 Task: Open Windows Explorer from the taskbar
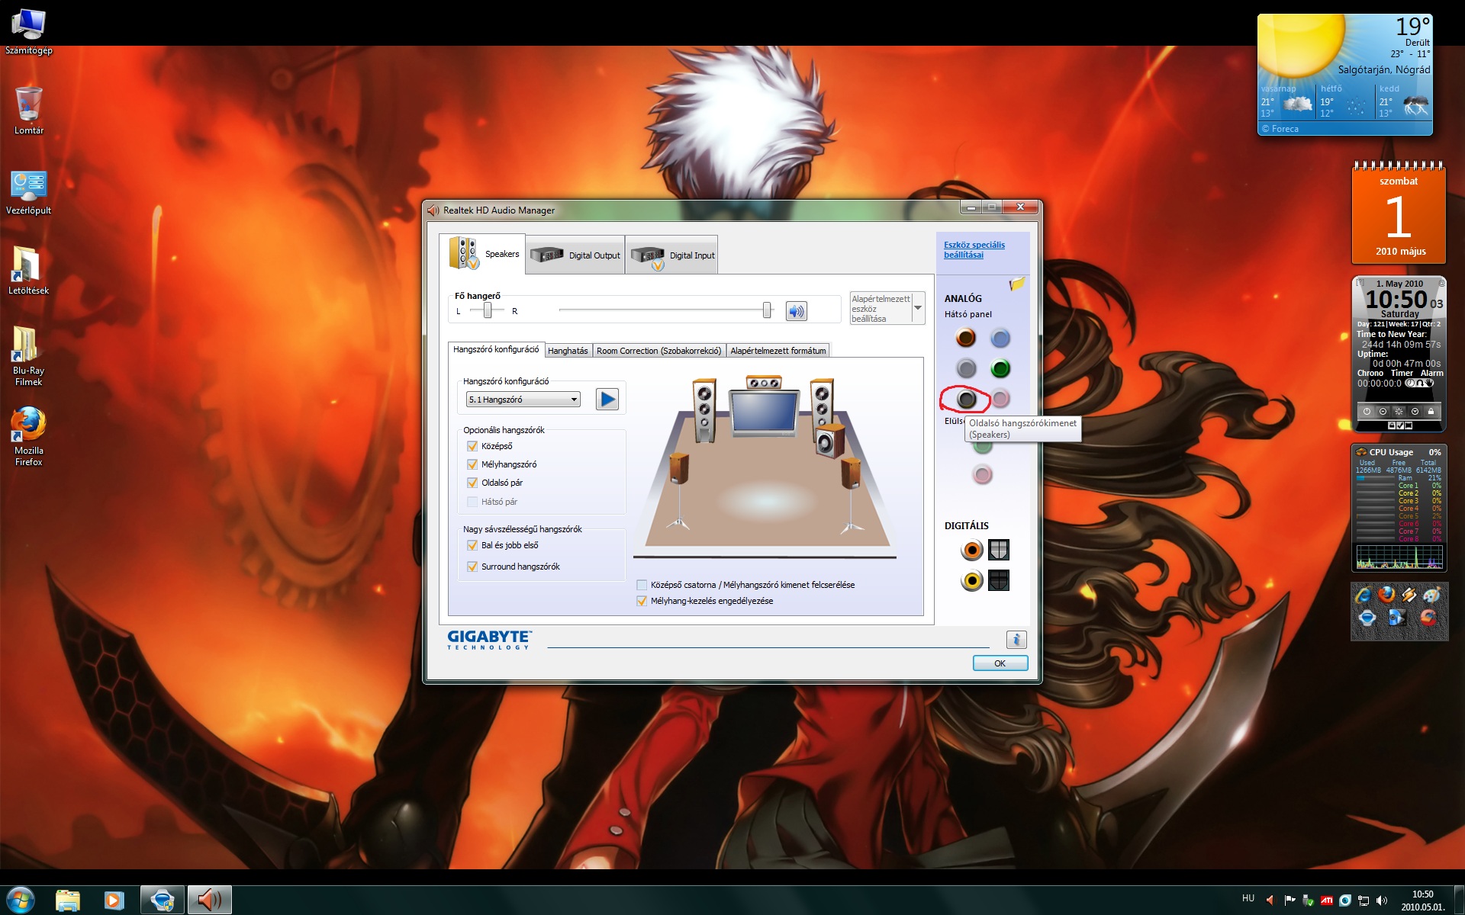tap(68, 901)
